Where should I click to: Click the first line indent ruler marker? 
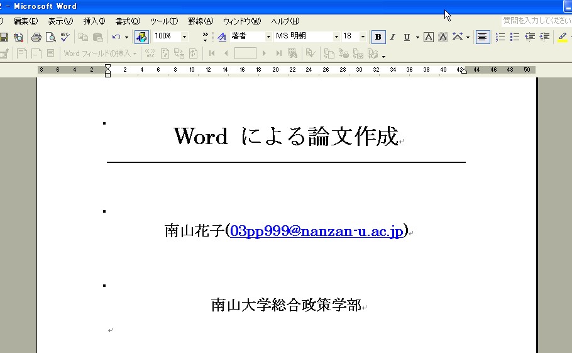point(107,67)
